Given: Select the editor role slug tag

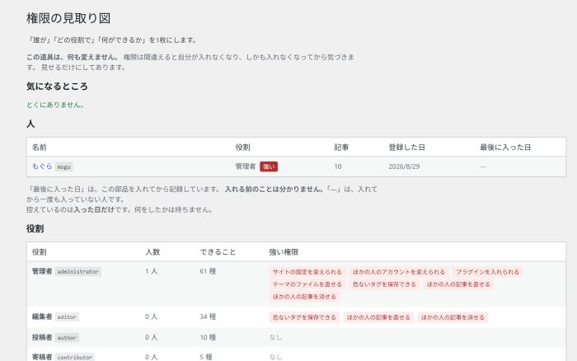Looking at the screenshot, I should click(67, 316).
